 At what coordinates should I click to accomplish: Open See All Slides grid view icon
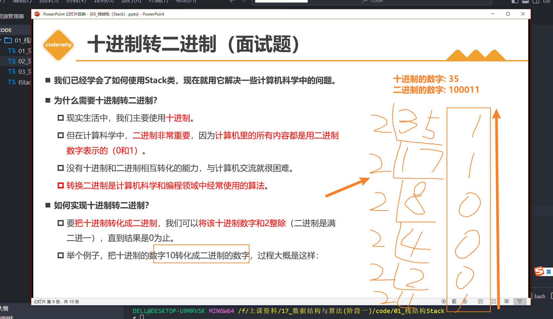point(494,301)
